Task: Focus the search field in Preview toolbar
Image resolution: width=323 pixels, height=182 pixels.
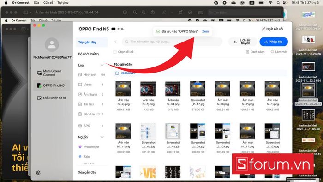Action: (x=245, y=12)
